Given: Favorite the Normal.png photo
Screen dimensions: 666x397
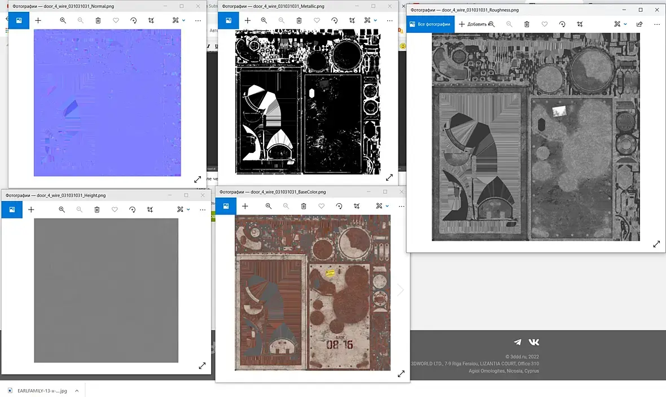Looking at the screenshot, I should [116, 20].
